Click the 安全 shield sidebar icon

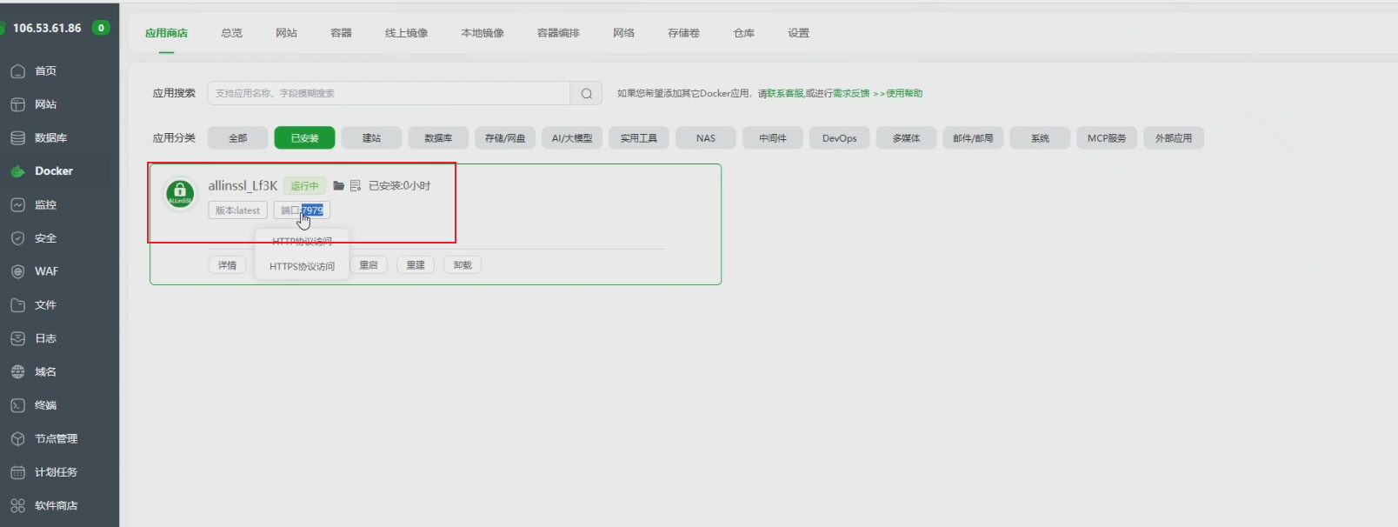click(17, 238)
